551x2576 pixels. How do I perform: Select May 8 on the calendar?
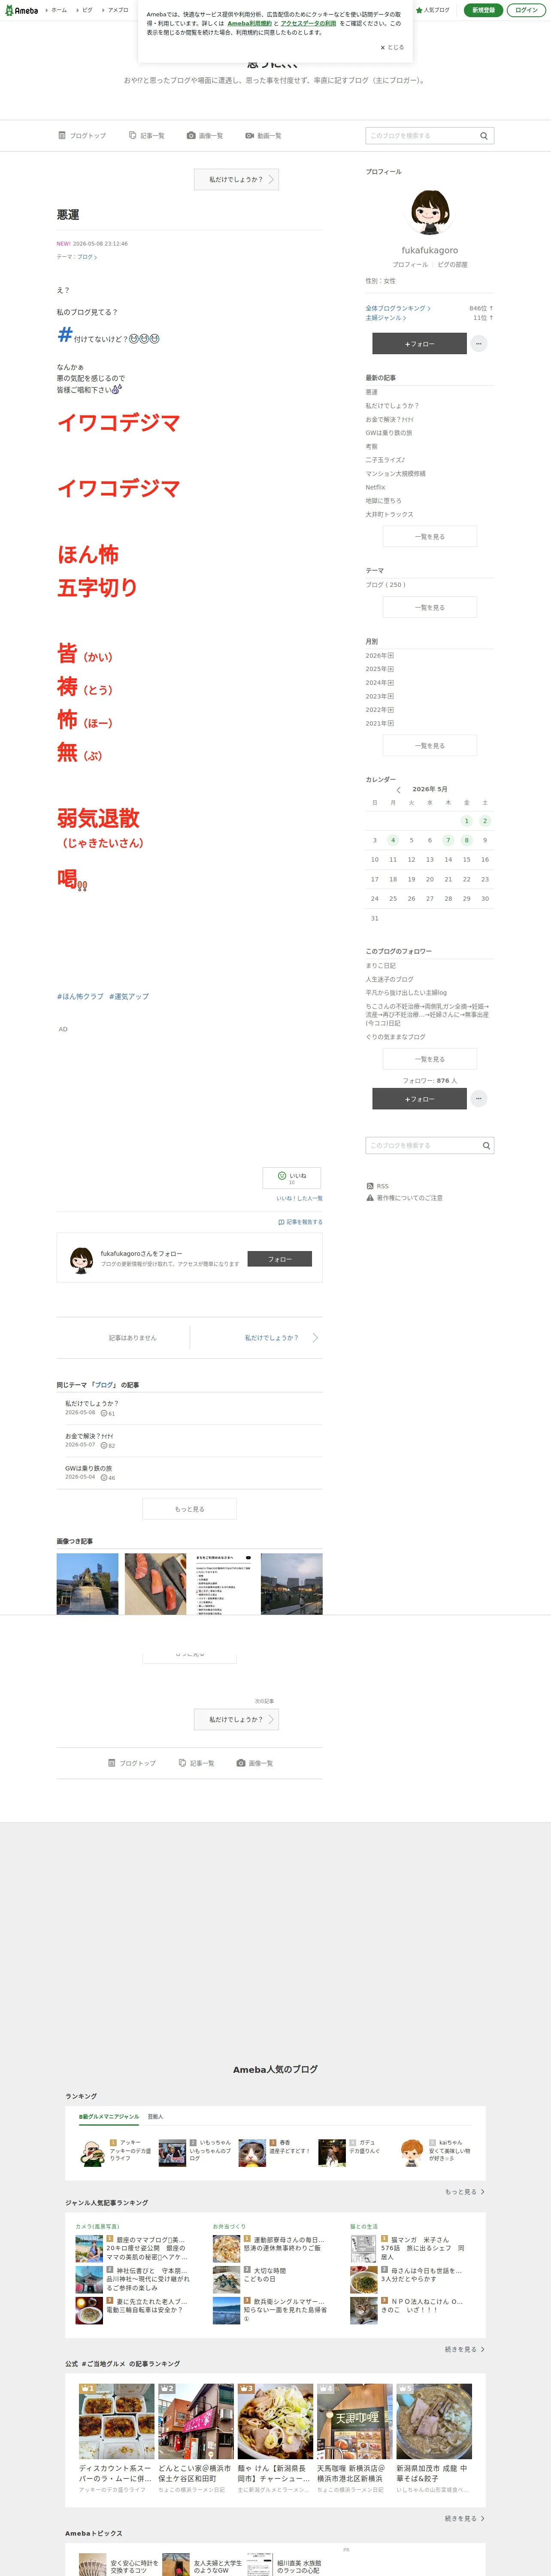(466, 840)
